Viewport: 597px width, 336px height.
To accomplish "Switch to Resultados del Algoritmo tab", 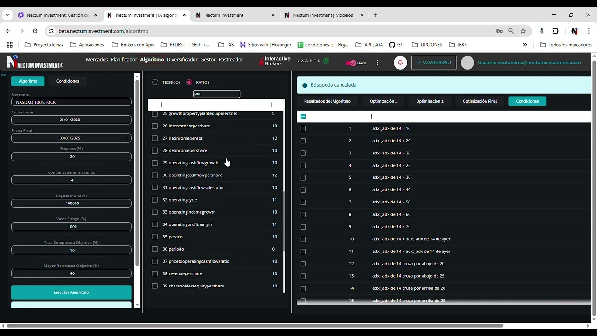I will click(327, 101).
